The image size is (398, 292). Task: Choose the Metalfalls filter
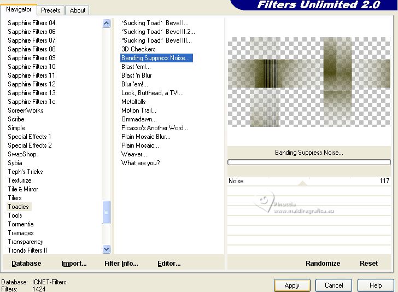pyautogui.click(x=133, y=102)
